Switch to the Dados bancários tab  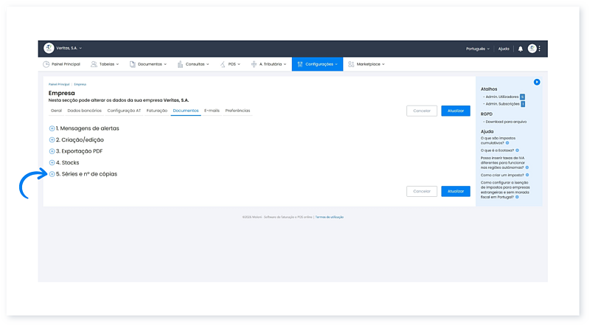click(83, 111)
